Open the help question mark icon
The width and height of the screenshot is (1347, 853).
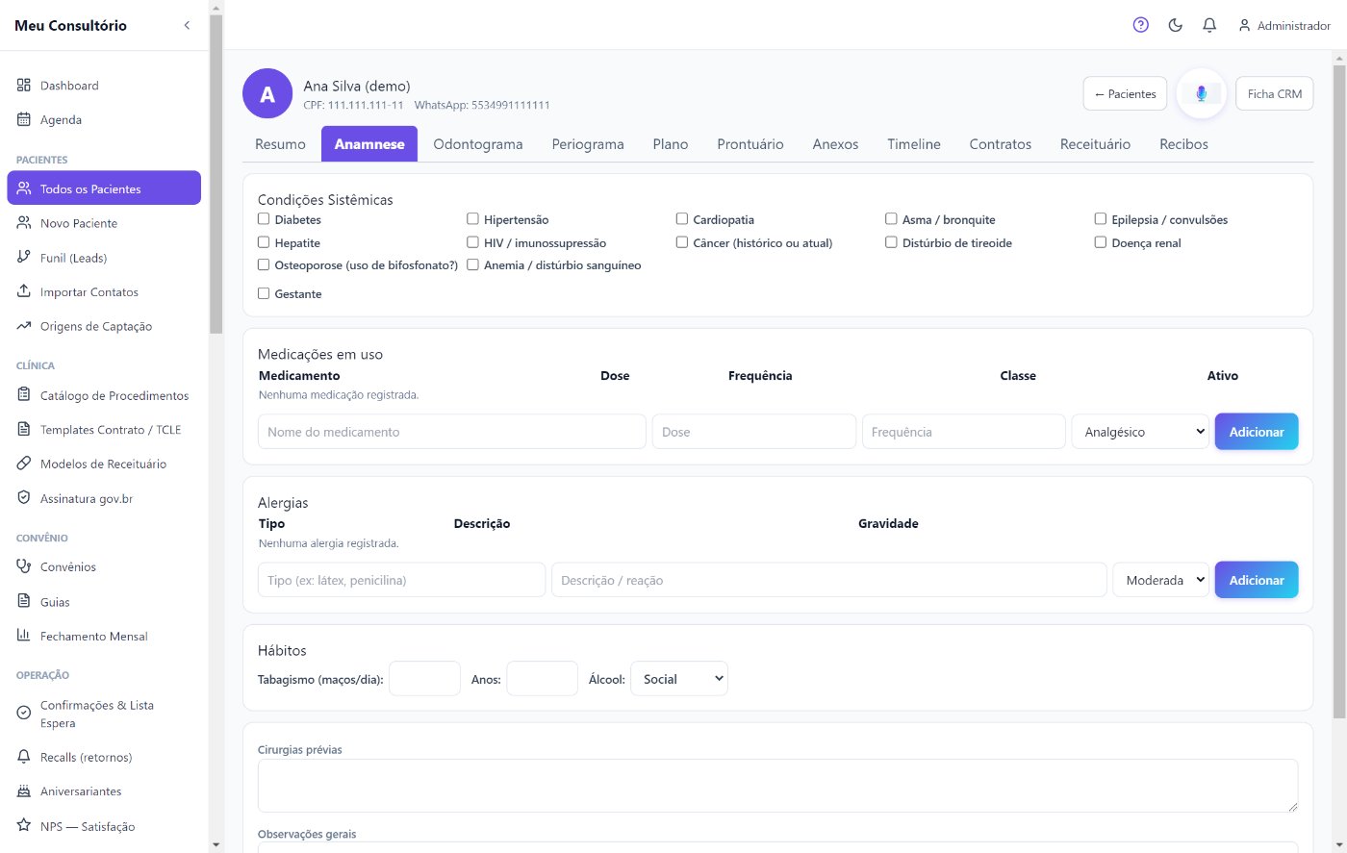1141,25
